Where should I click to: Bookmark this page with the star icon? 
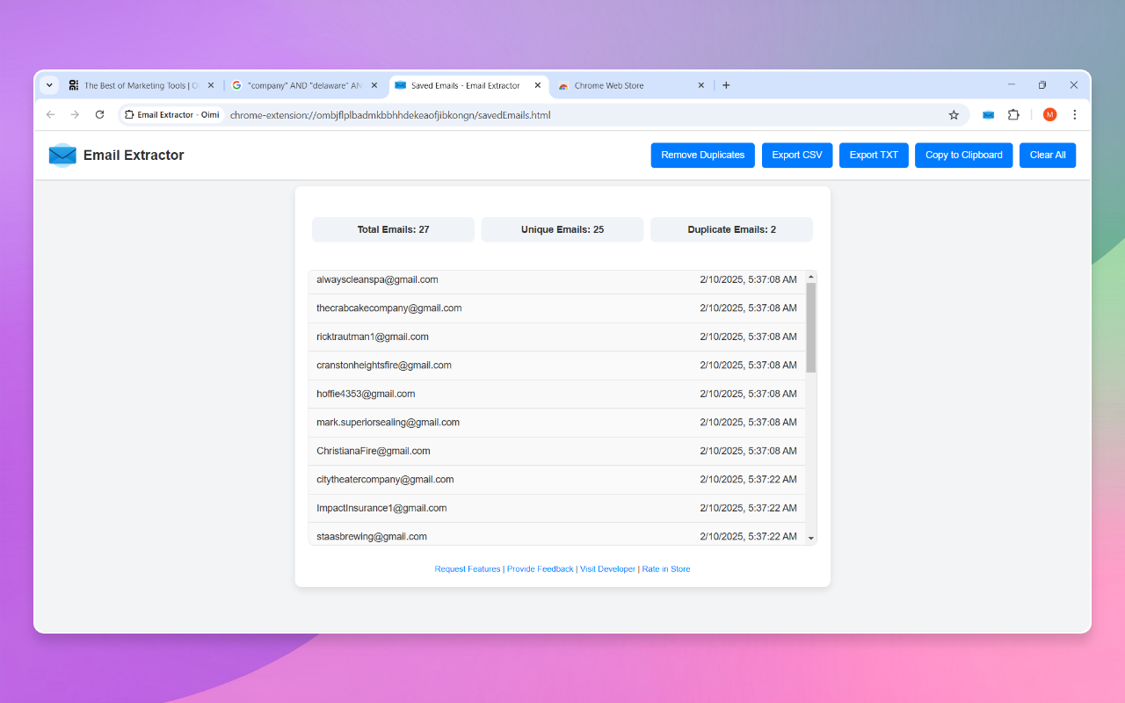[954, 114]
